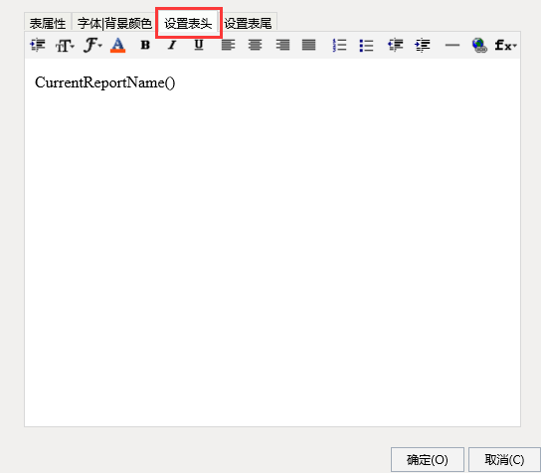Confirm with 确定(O) button
Screen dimensions: 541x473
pos(428,459)
